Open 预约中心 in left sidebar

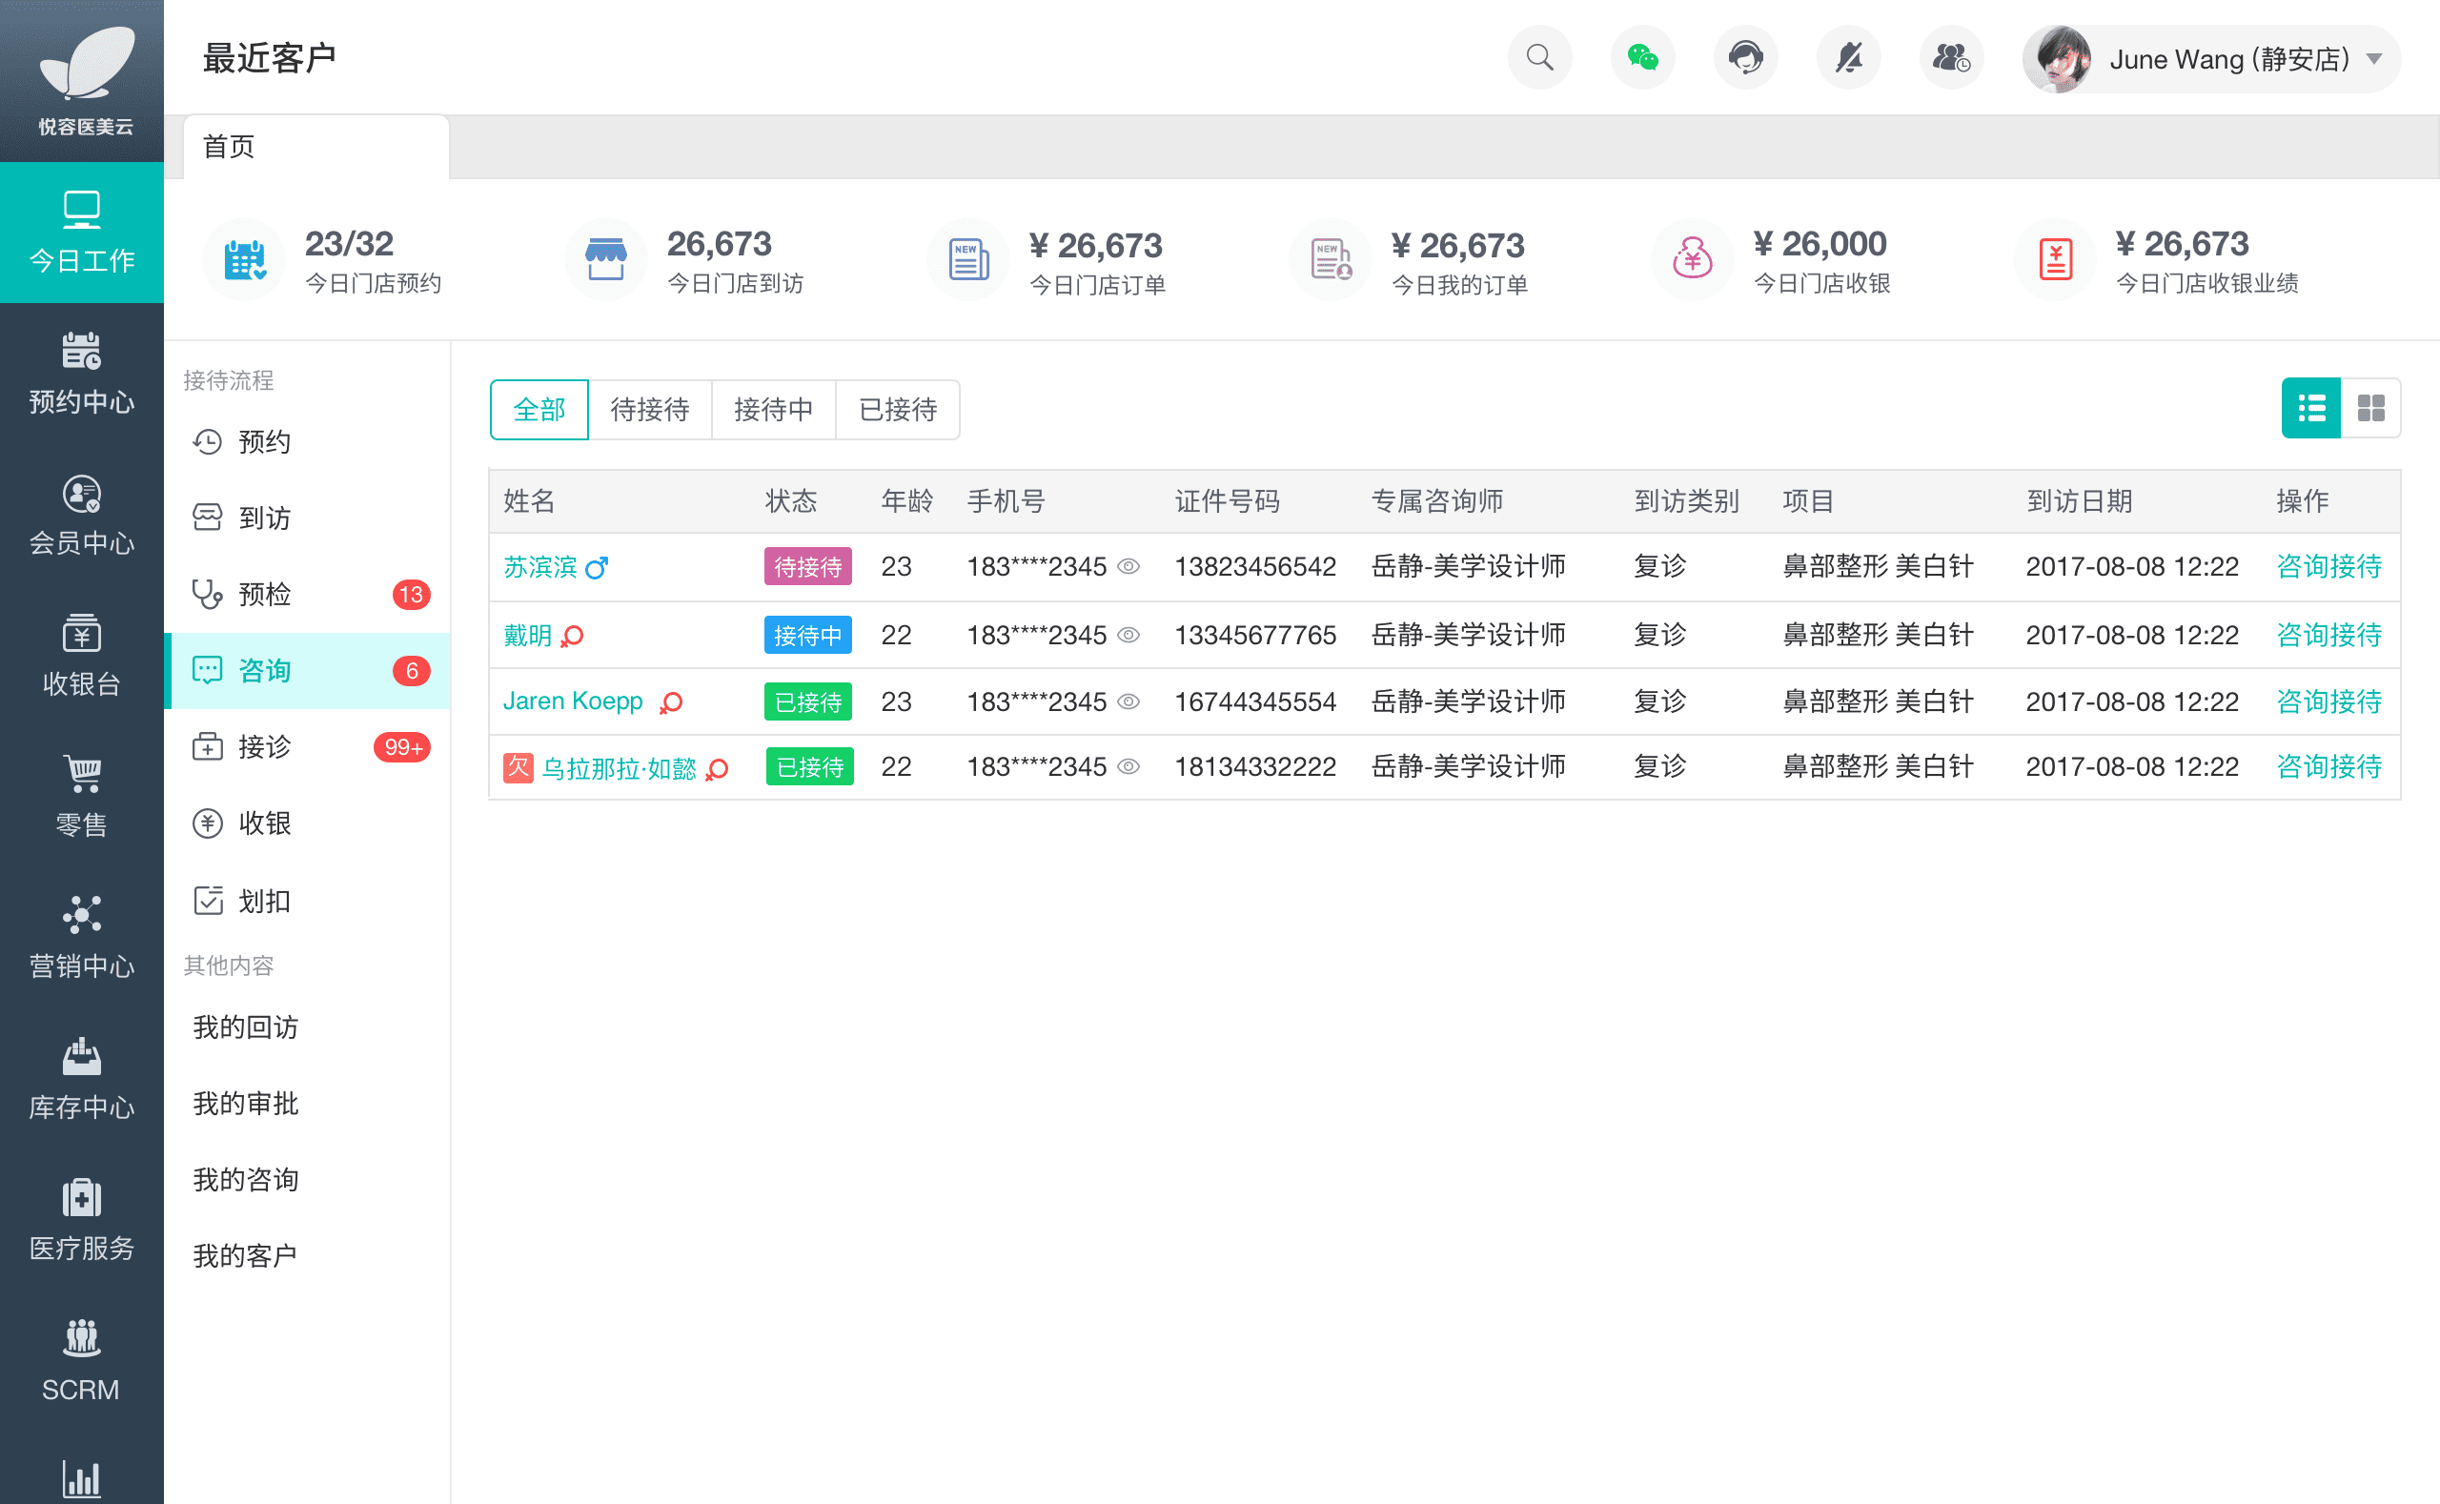(x=82, y=373)
